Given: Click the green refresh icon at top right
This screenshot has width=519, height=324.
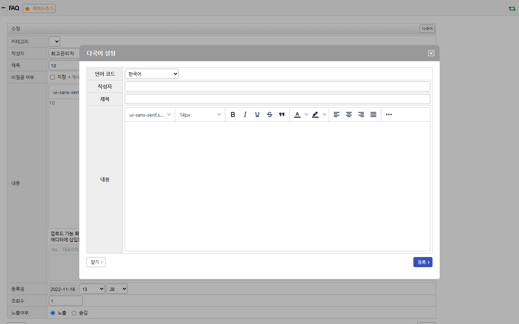Looking at the screenshot, I should click(x=512, y=8).
